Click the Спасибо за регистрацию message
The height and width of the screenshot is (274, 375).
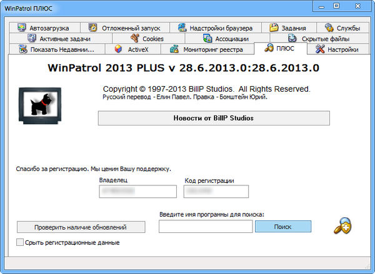coord(94,169)
